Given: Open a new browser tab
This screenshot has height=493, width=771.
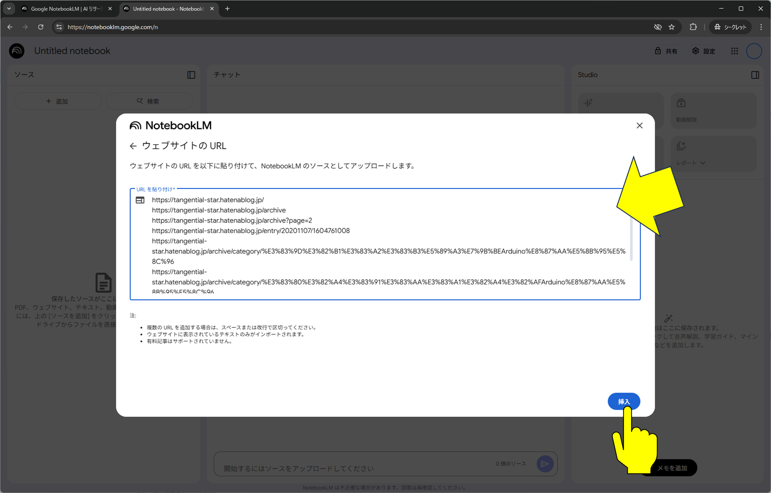Looking at the screenshot, I should click(x=227, y=9).
